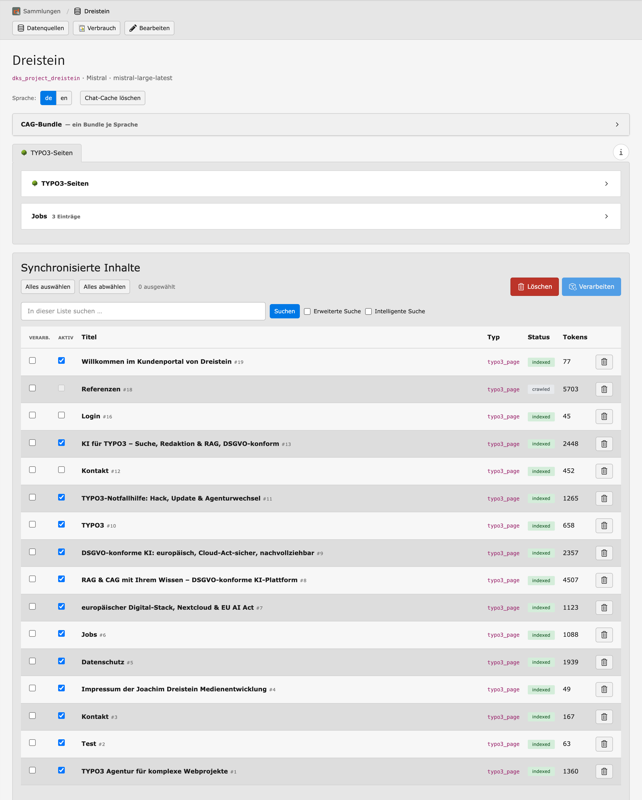Image resolution: width=642 pixels, height=800 pixels.
Task: Toggle the Intelligente Suche checkbox
Action: coord(368,311)
